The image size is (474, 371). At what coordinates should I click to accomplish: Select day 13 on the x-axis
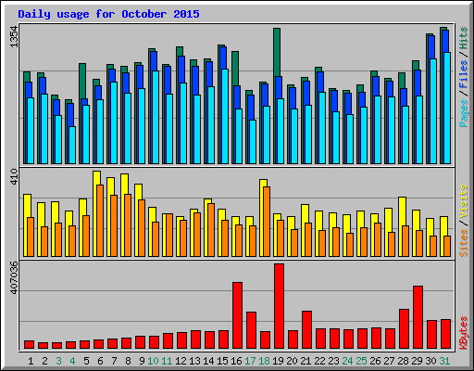point(194,361)
